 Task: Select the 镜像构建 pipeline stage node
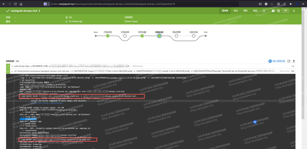[x=159, y=36]
